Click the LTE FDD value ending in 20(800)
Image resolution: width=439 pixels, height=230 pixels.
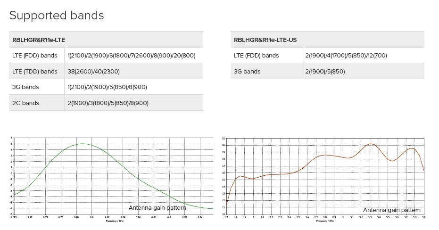(x=132, y=56)
